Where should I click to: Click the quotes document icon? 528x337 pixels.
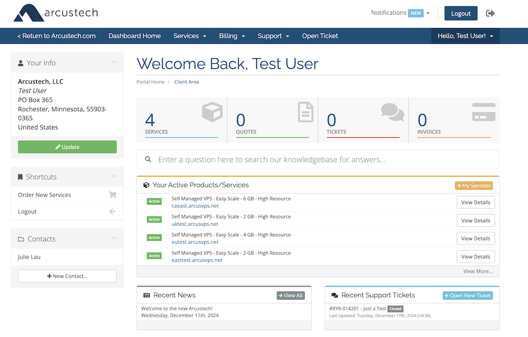click(x=305, y=112)
